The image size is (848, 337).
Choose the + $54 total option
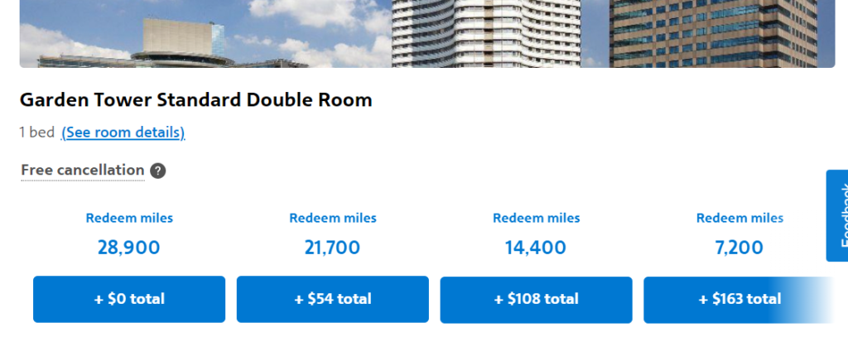point(333,299)
